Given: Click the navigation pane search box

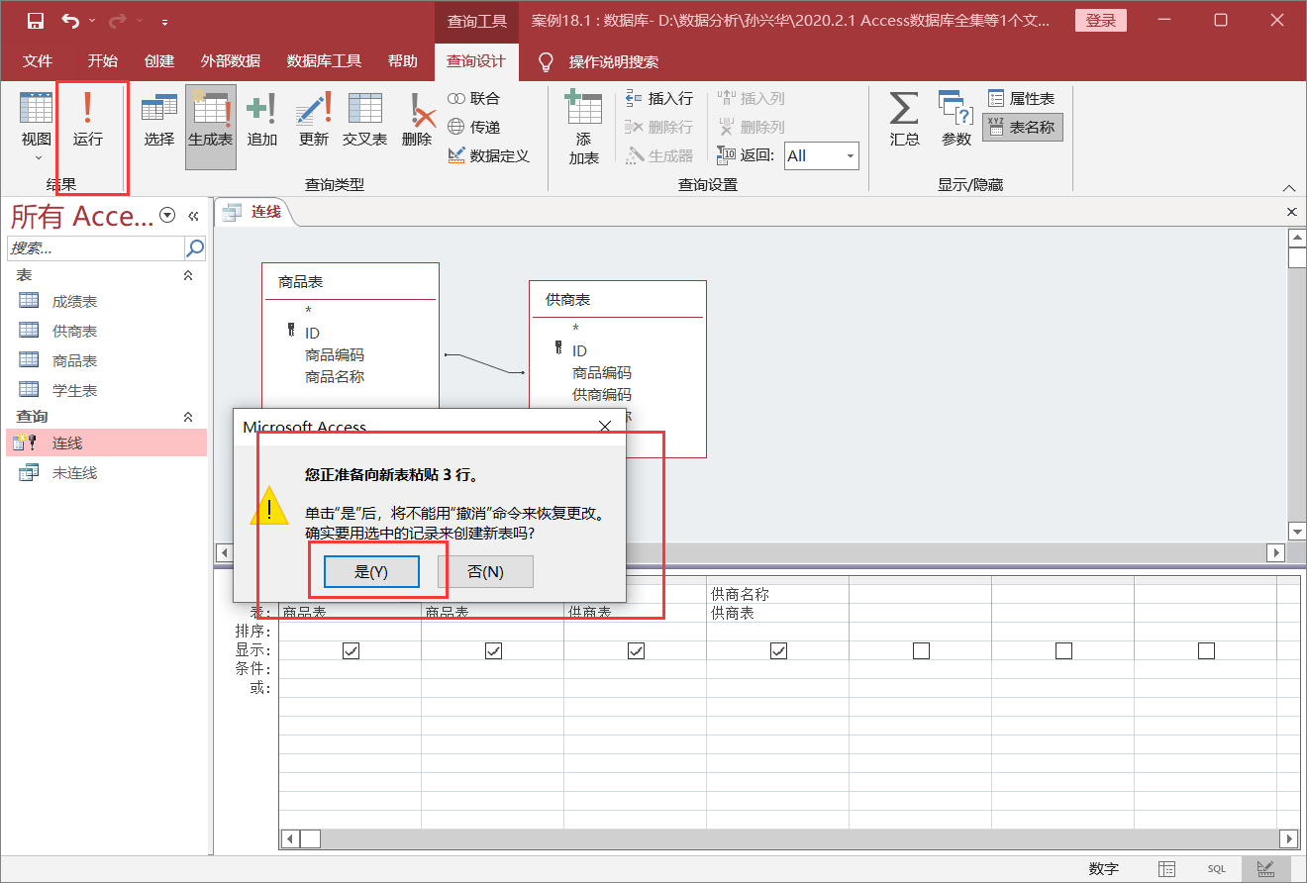Looking at the screenshot, I should coord(96,247).
